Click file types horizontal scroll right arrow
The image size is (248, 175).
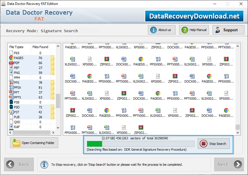coord(53,133)
